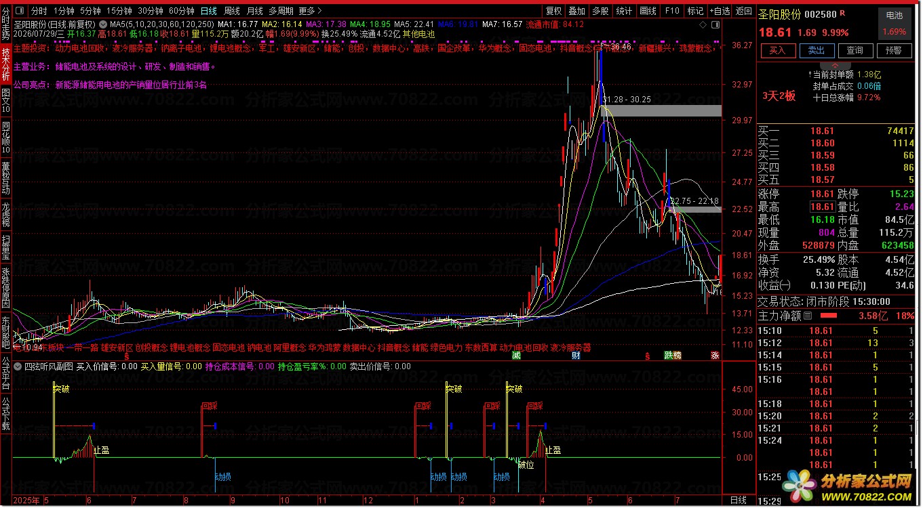Click the 返回 back button
The image size is (923, 508).
(744, 11)
